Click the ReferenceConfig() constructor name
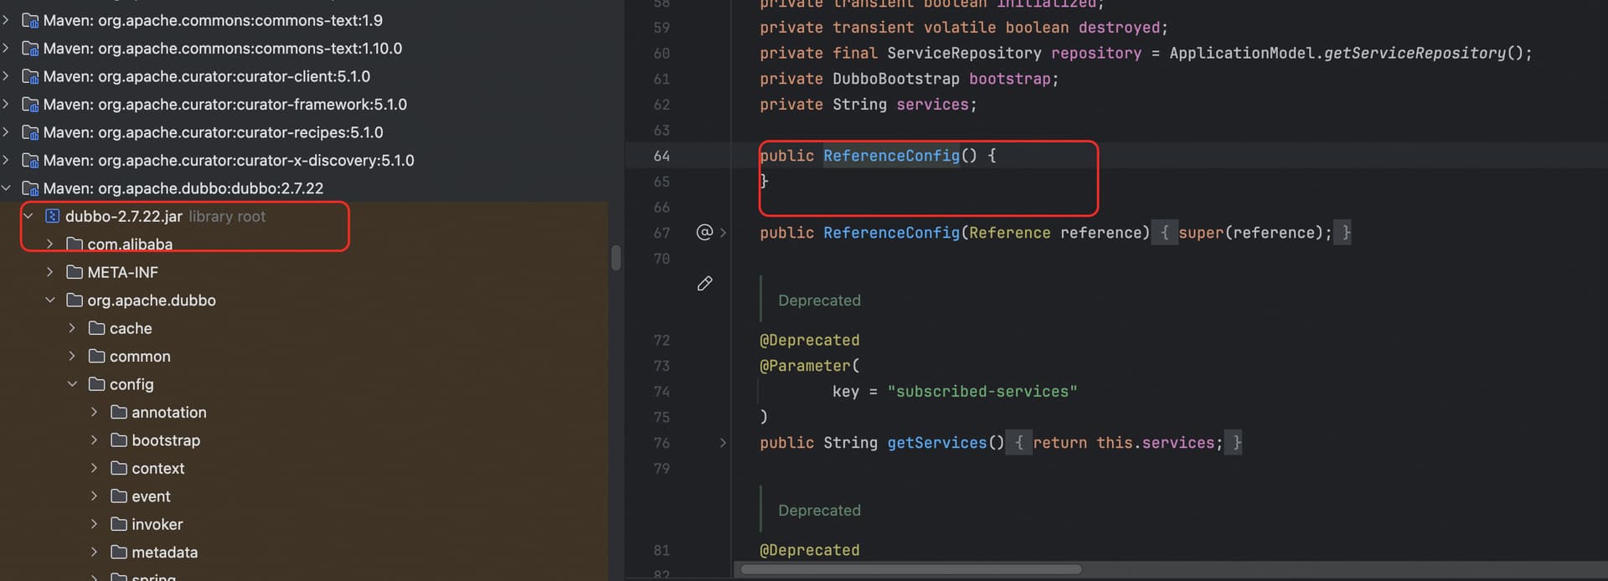The height and width of the screenshot is (581, 1608). click(891, 156)
